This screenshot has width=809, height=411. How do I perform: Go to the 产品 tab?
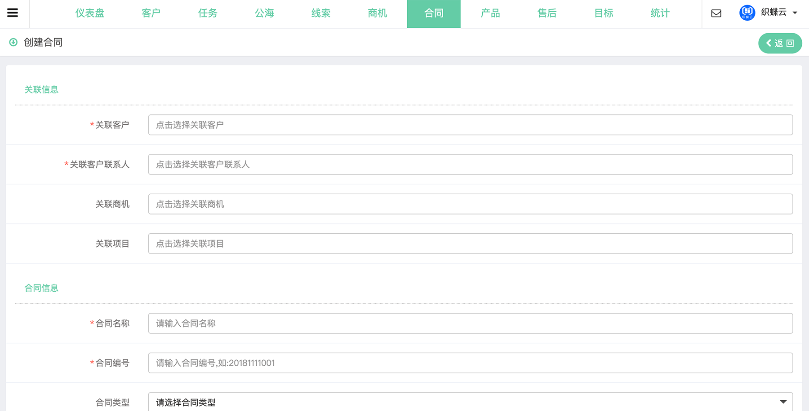(x=490, y=13)
